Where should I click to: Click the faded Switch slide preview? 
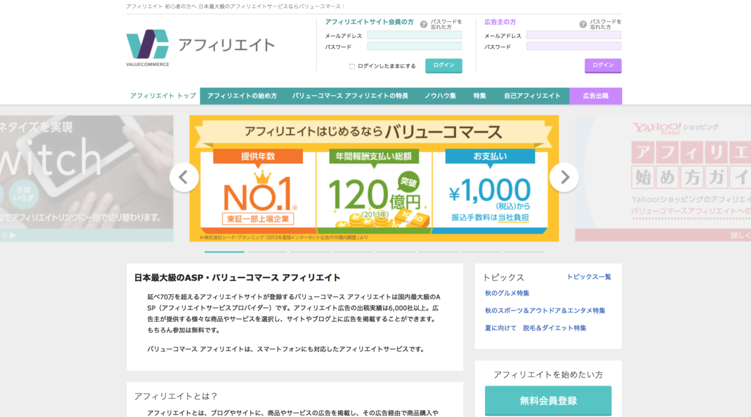(86, 178)
